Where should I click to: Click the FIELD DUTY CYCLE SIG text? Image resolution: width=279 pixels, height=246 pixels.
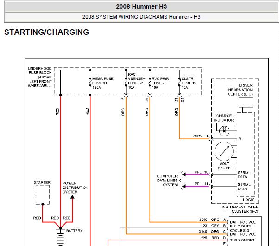[x=241, y=228]
